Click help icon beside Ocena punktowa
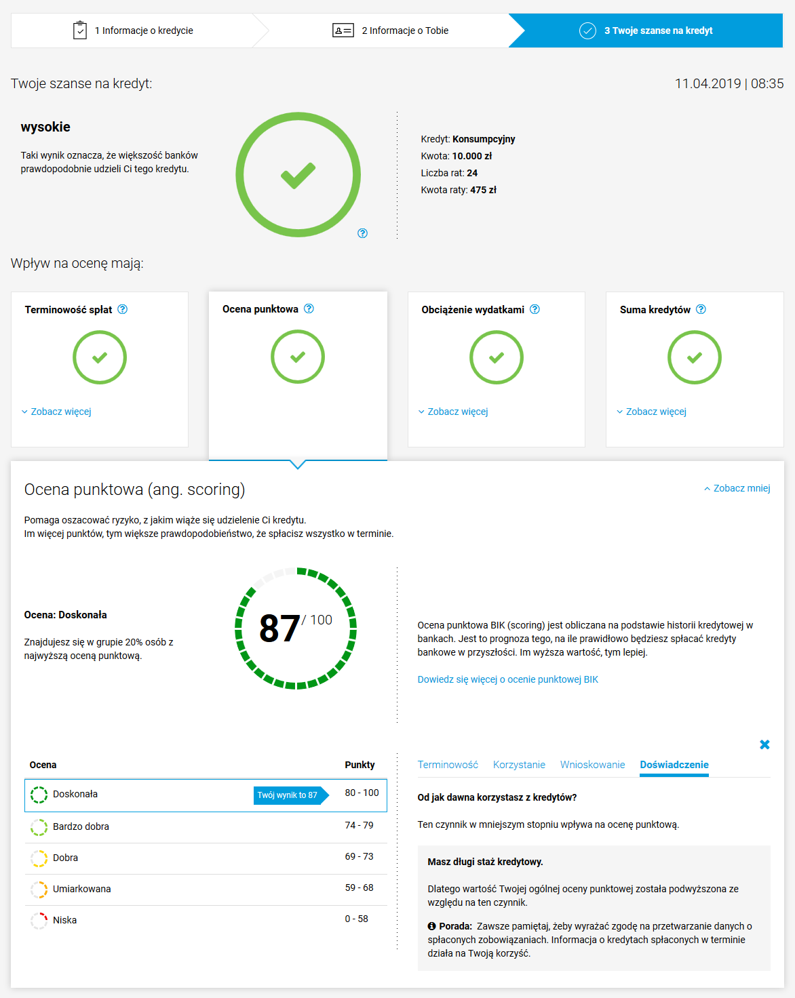The width and height of the screenshot is (795, 998). [x=309, y=308]
